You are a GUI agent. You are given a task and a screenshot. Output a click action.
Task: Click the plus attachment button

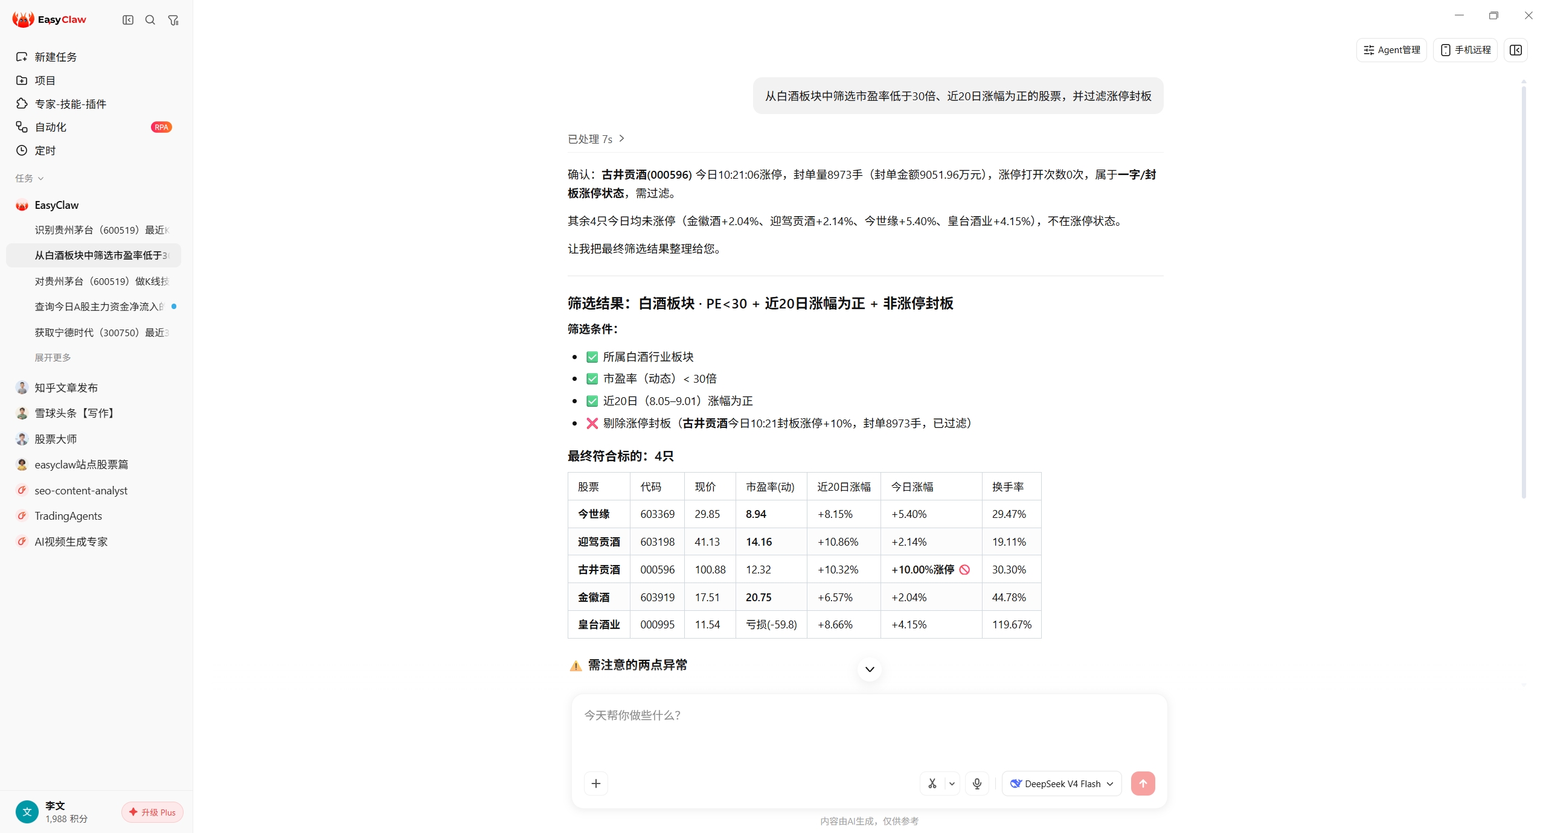pyautogui.click(x=596, y=784)
